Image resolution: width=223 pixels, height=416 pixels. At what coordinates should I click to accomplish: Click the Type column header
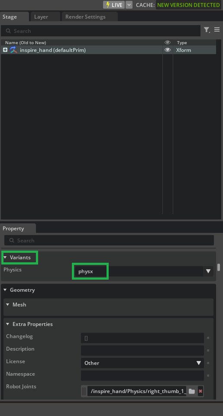pos(182,42)
